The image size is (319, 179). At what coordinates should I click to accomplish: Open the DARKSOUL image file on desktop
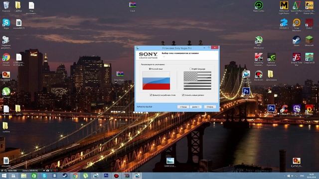(x=170, y=163)
